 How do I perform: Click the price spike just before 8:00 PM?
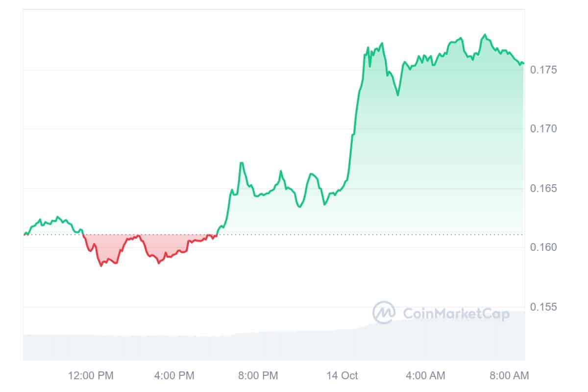[242, 163]
